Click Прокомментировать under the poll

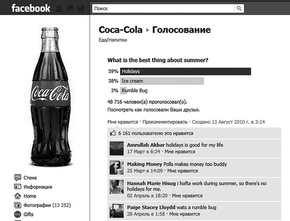pyautogui.click(x=165, y=122)
